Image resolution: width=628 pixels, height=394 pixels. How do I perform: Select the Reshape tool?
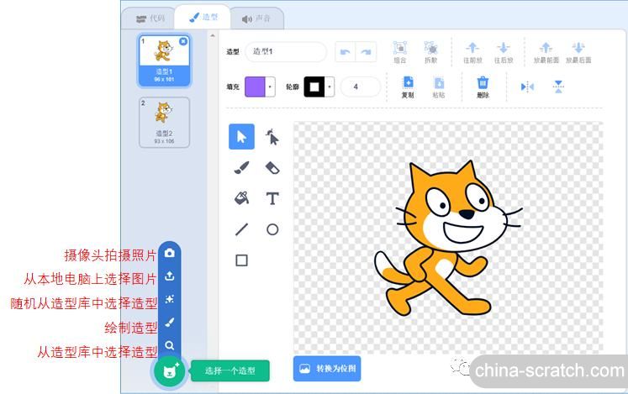coord(272,137)
